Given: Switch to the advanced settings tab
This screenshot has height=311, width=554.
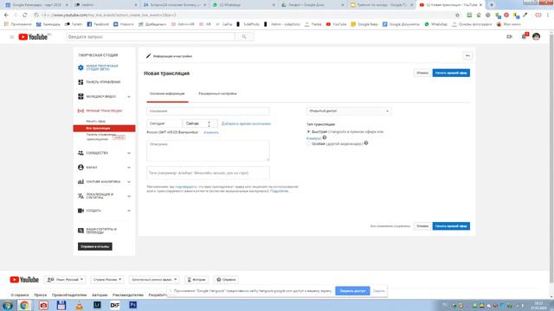Looking at the screenshot, I should click(217, 94).
